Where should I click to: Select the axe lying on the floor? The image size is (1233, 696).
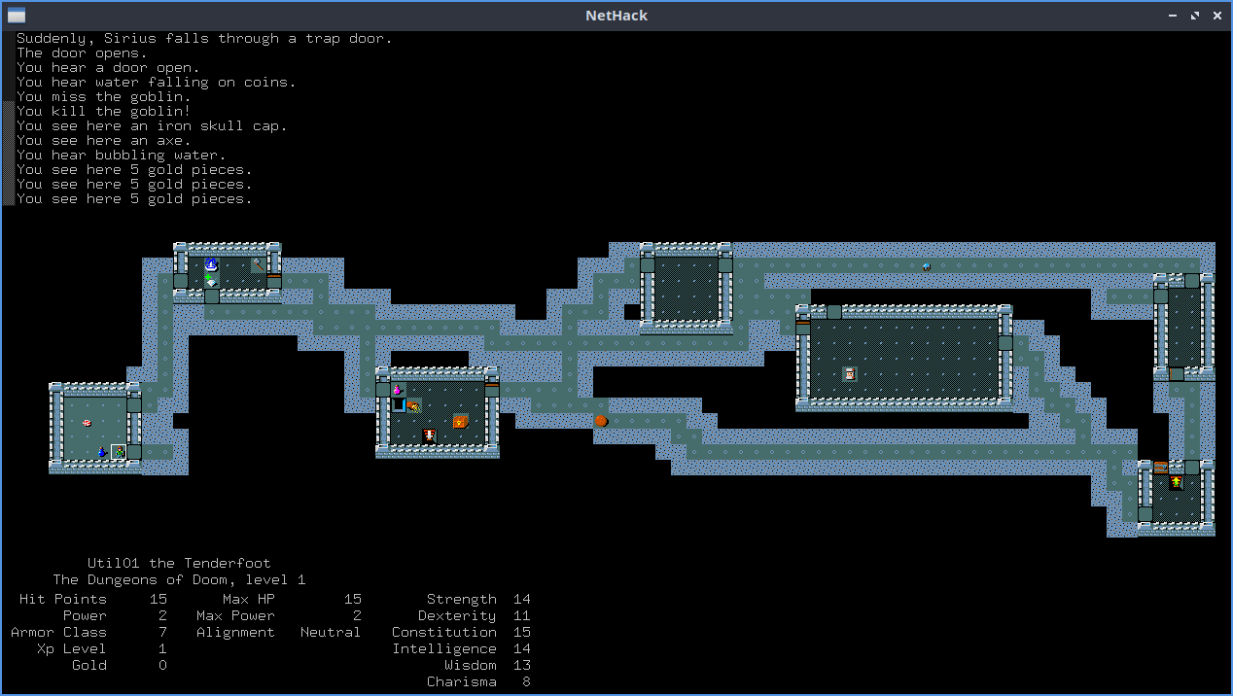coord(259,265)
